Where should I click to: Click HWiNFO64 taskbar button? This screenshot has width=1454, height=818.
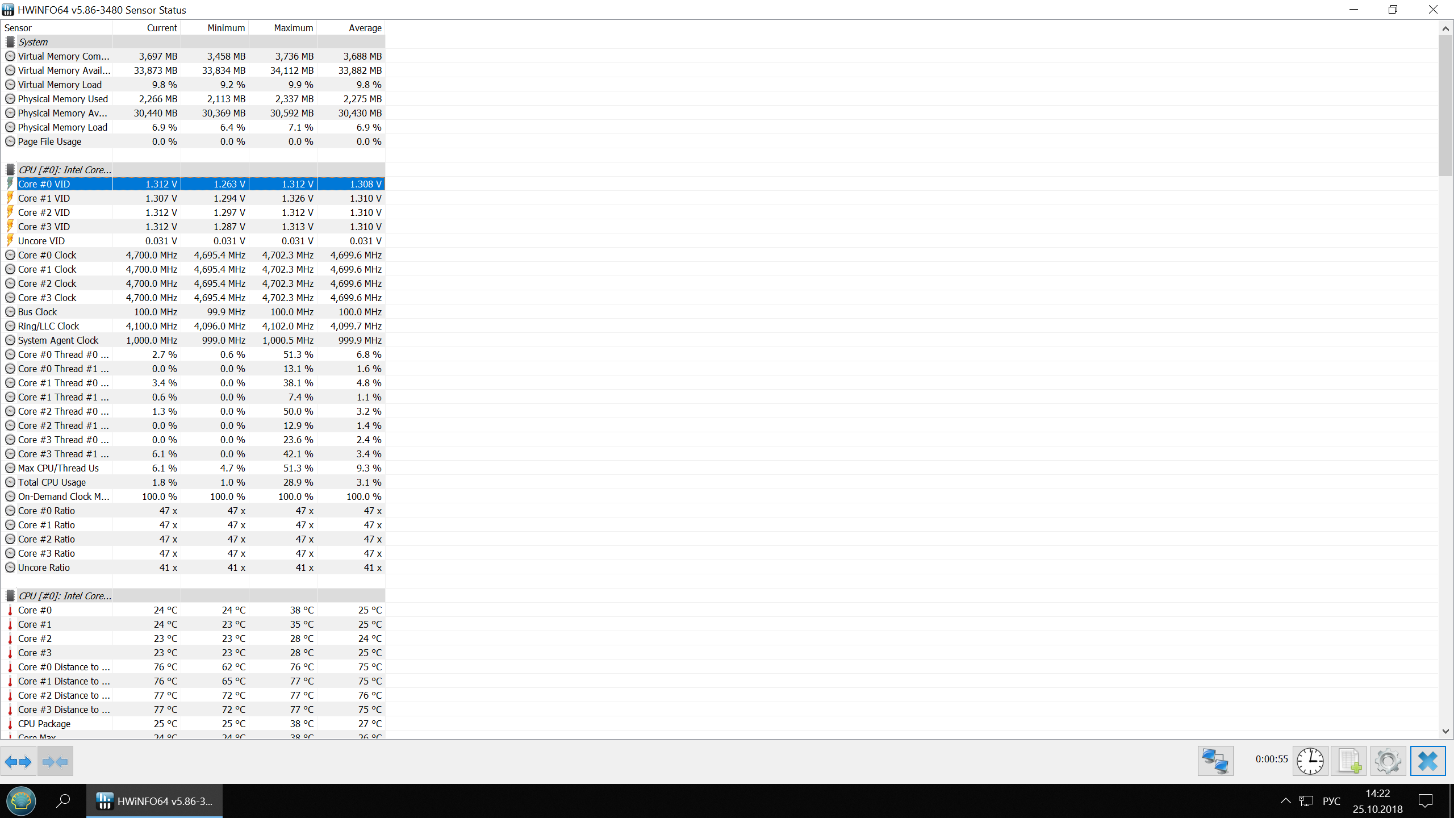pyautogui.click(x=154, y=801)
